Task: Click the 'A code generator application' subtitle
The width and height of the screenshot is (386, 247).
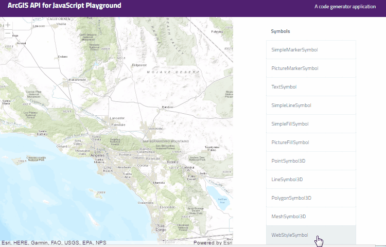Action: click(x=345, y=7)
